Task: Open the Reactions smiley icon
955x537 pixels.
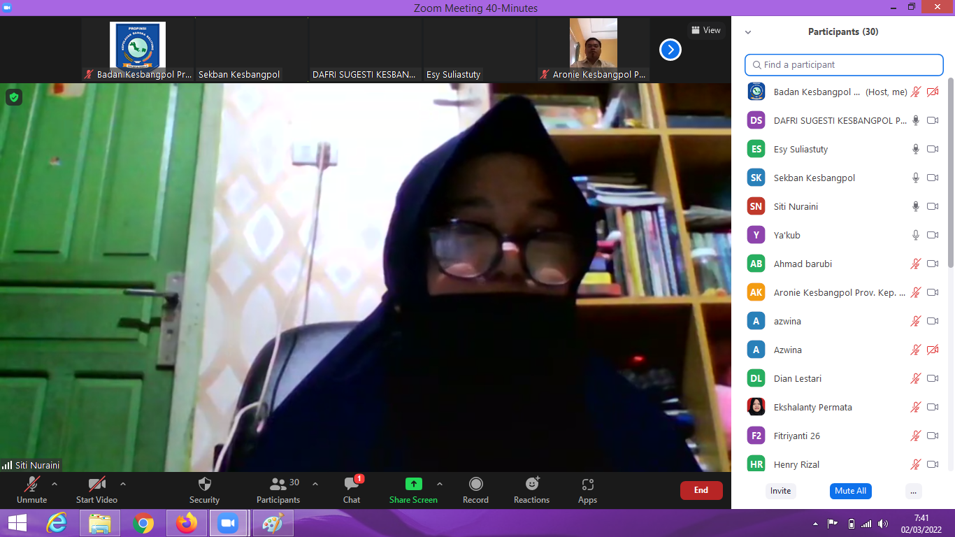Action: click(x=532, y=484)
